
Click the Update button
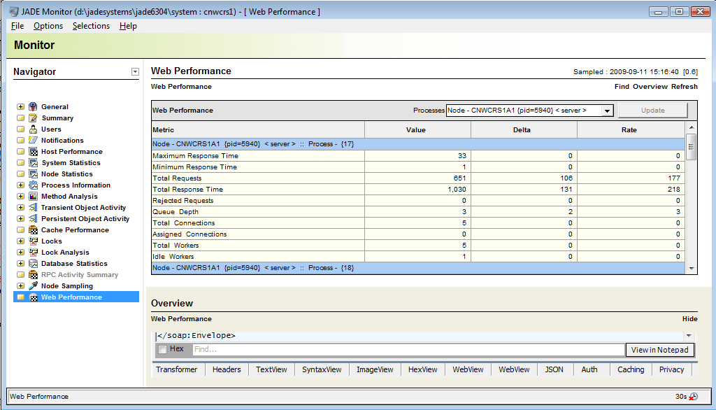[x=652, y=110]
